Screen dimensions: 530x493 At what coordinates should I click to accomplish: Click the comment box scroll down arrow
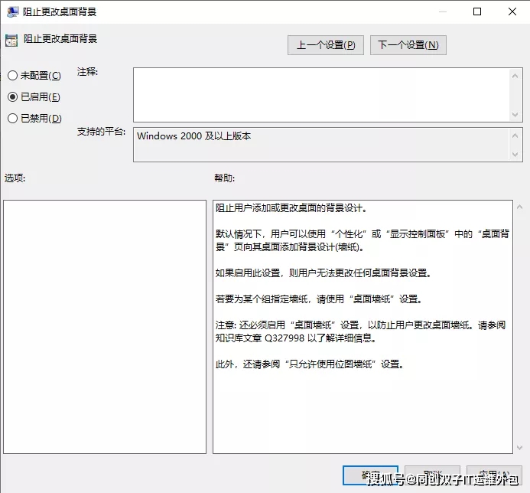pos(516,115)
